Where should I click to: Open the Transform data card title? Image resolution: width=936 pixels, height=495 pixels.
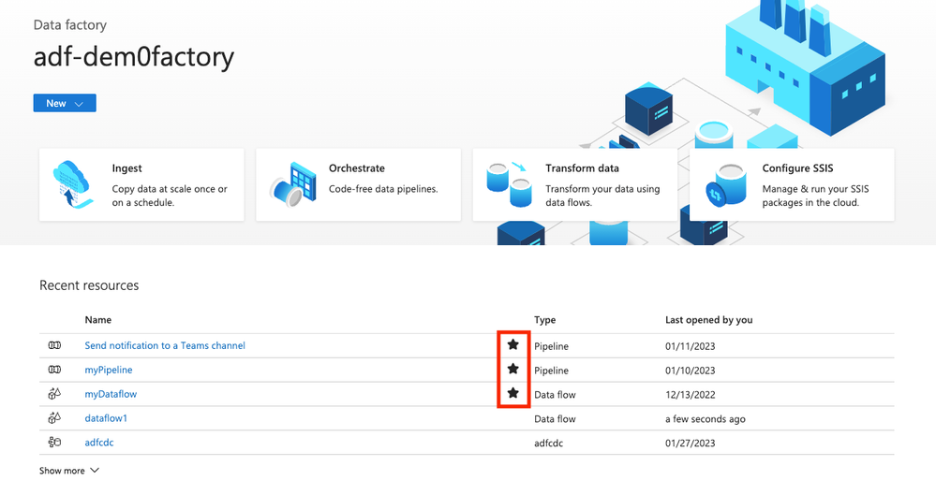click(x=582, y=168)
